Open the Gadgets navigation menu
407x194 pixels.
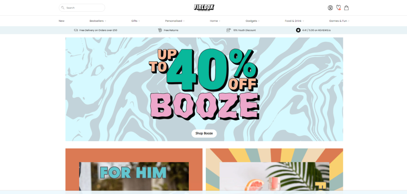tap(252, 21)
